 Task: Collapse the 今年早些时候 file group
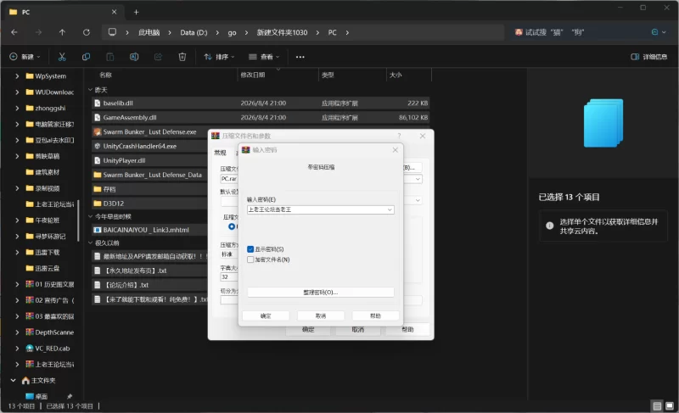[x=91, y=216]
